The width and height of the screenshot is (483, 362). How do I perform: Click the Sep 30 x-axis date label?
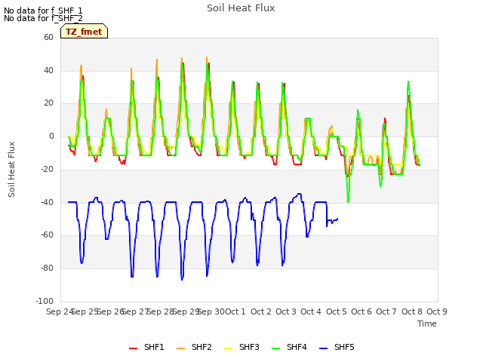tap(211, 311)
